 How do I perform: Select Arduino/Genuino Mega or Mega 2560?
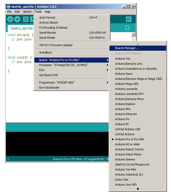138,79
